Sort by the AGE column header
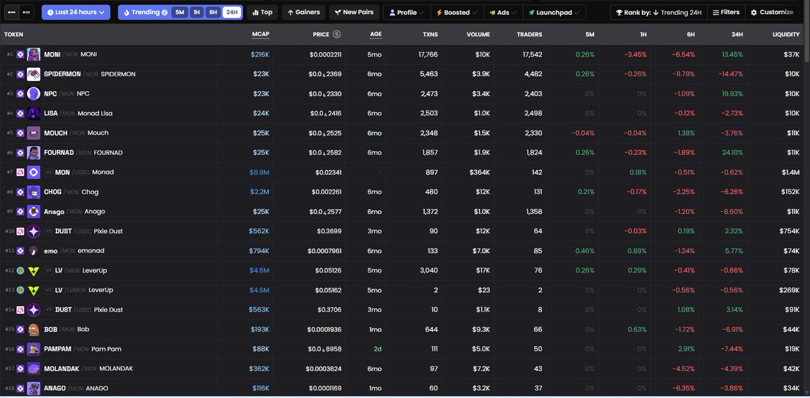This screenshot has height=398, width=810. click(x=375, y=34)
